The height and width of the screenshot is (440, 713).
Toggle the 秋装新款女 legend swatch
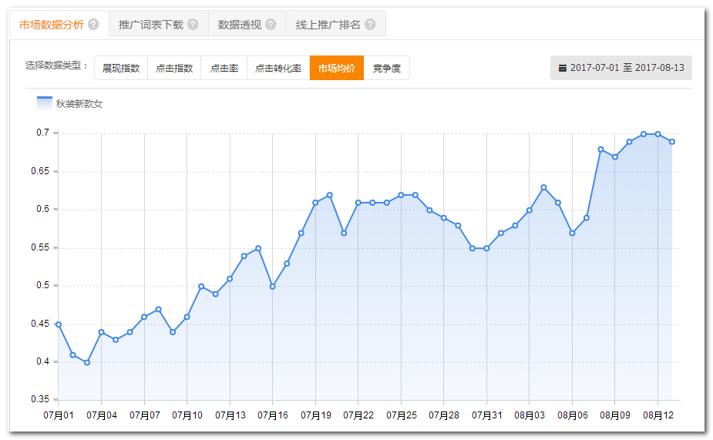click(x=45, y=103)
